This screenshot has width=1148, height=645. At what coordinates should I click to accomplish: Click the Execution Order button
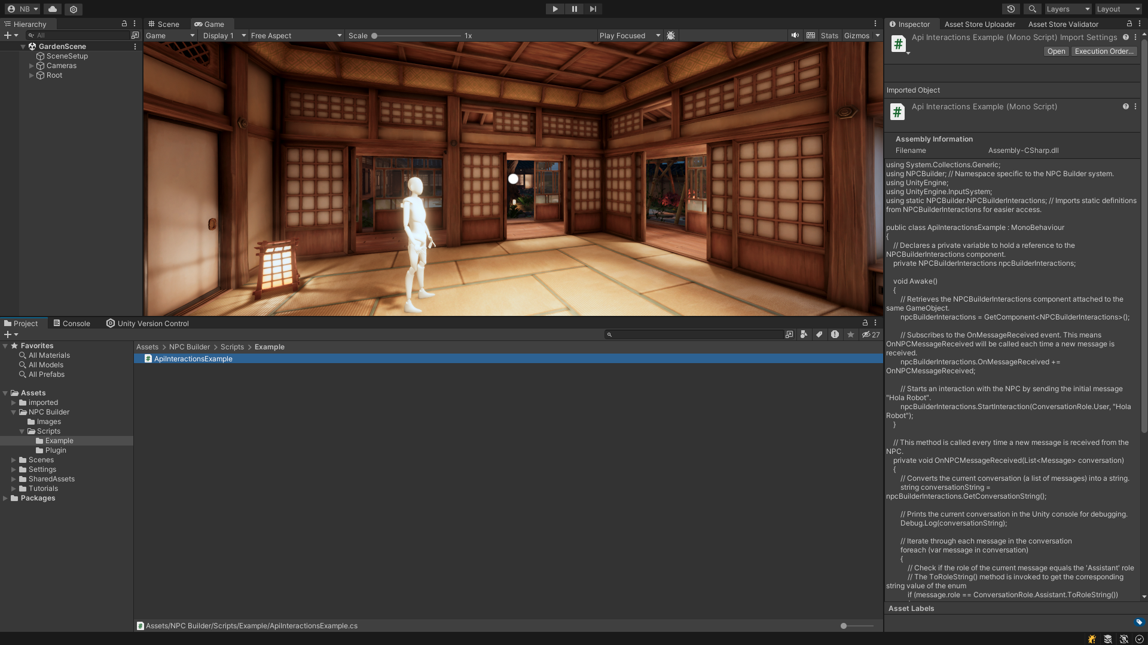tap(1103, 51)
